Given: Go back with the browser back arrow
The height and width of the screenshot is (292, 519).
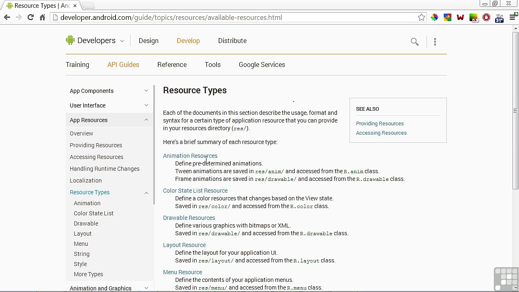Looking at the screenshot, I should [x=7, y=17].
